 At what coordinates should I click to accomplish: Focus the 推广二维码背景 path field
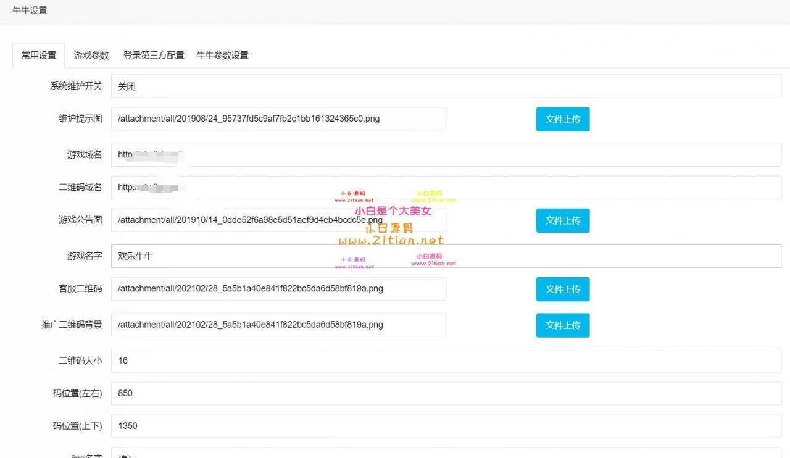tap(278, 325)
